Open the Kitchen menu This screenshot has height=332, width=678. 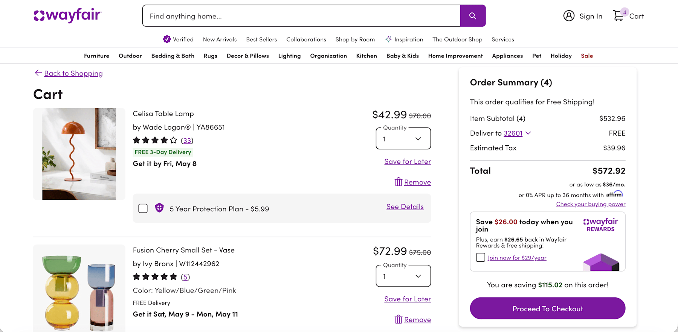[x=366, y=56]
